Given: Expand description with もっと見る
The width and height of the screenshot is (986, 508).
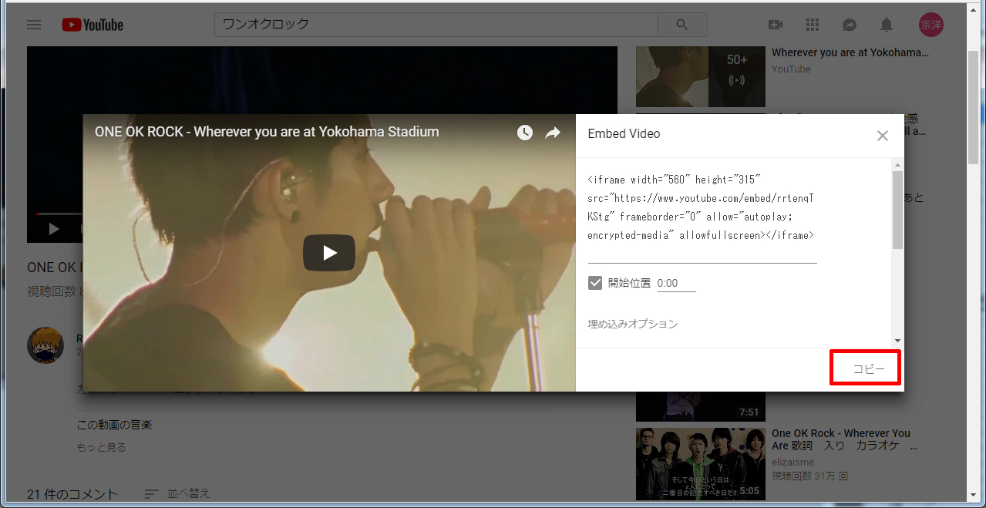Looking at the screenshot, I should pyautogui.click(x=101, y=447).
